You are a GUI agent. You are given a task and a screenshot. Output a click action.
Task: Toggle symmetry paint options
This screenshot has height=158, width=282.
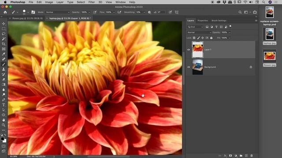[x=177, y=12]
